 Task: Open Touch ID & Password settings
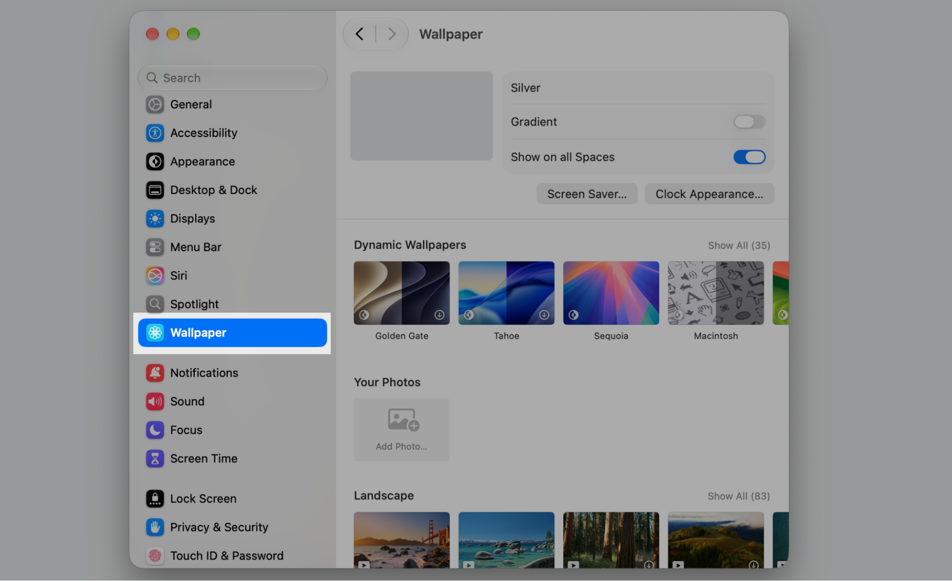coord(232,556)
